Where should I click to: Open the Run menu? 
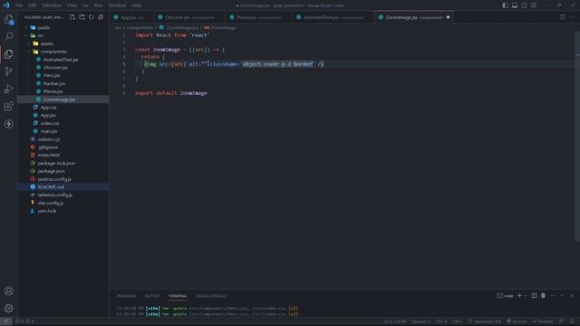click(99, 5)
